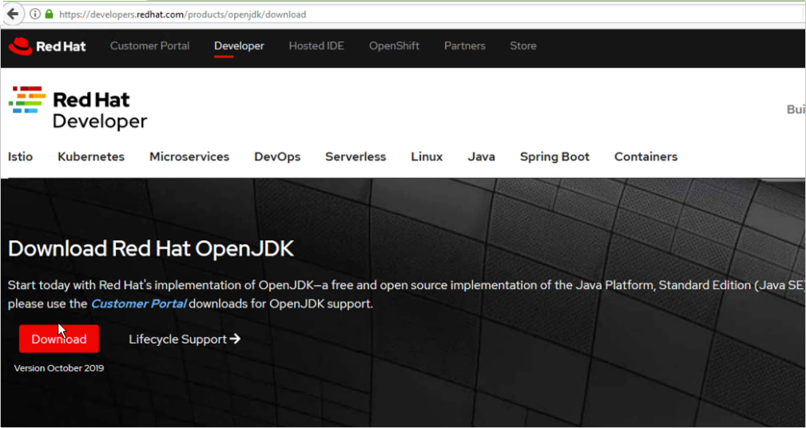The image size is (806, 428).
Task: Open the site information icon
Action: coord(35,14)
